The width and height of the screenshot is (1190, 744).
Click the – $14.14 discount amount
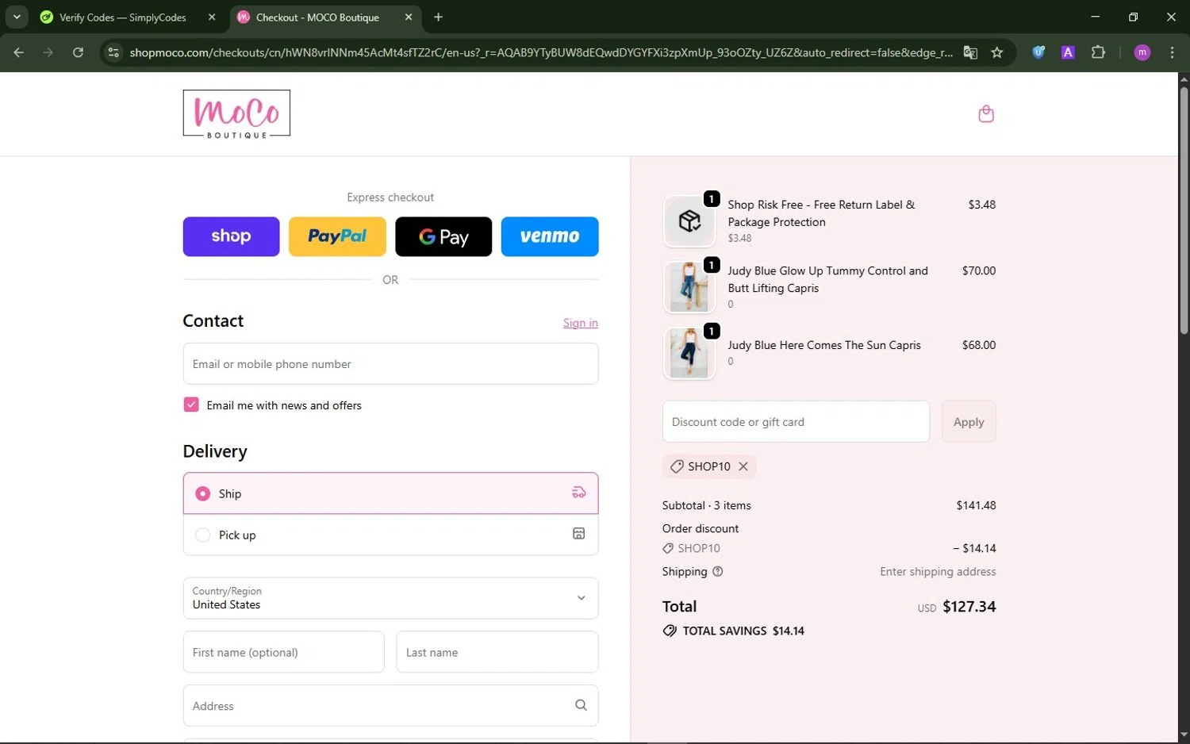(974, 548)
